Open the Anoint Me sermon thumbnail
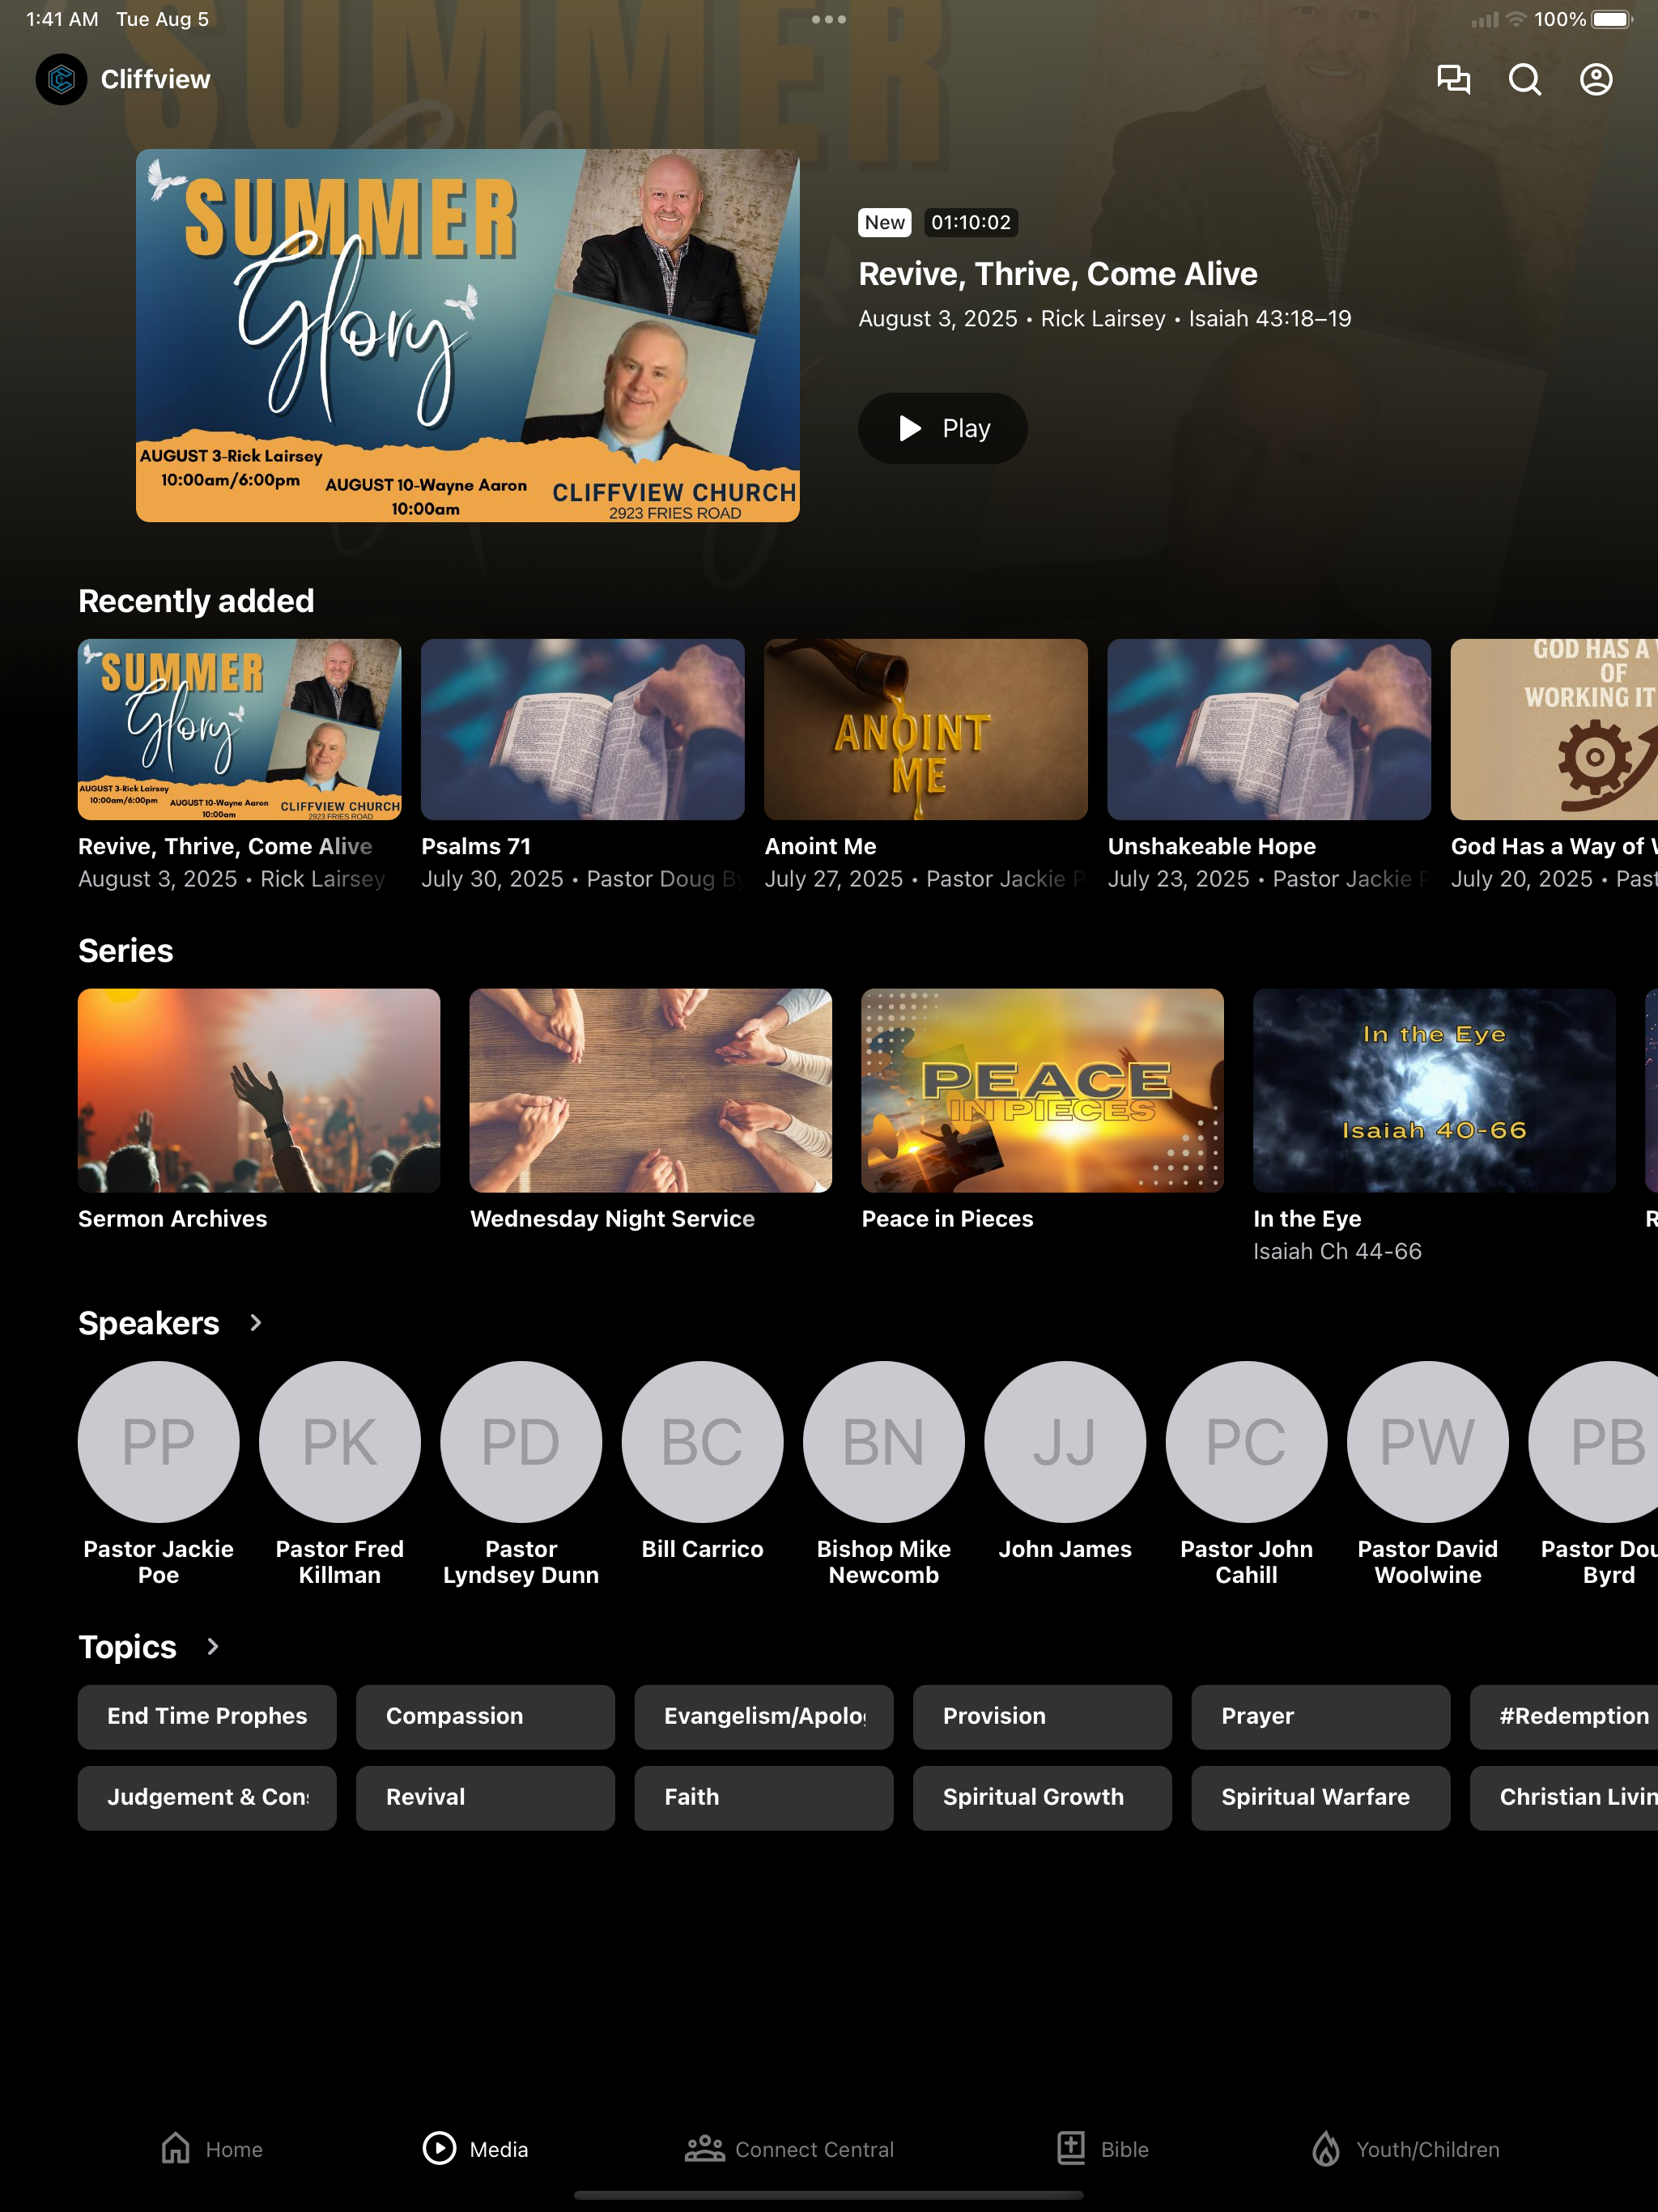 pos(926,729)
